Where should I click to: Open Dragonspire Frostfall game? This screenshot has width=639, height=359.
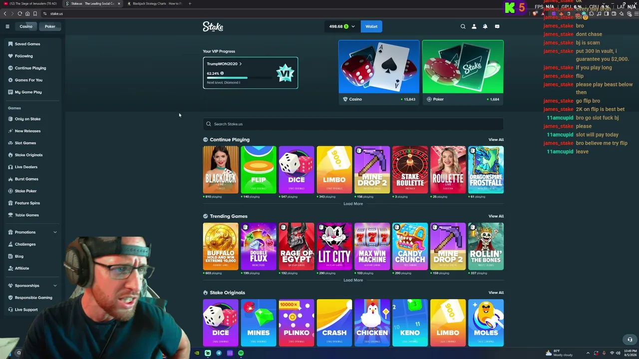486,170
